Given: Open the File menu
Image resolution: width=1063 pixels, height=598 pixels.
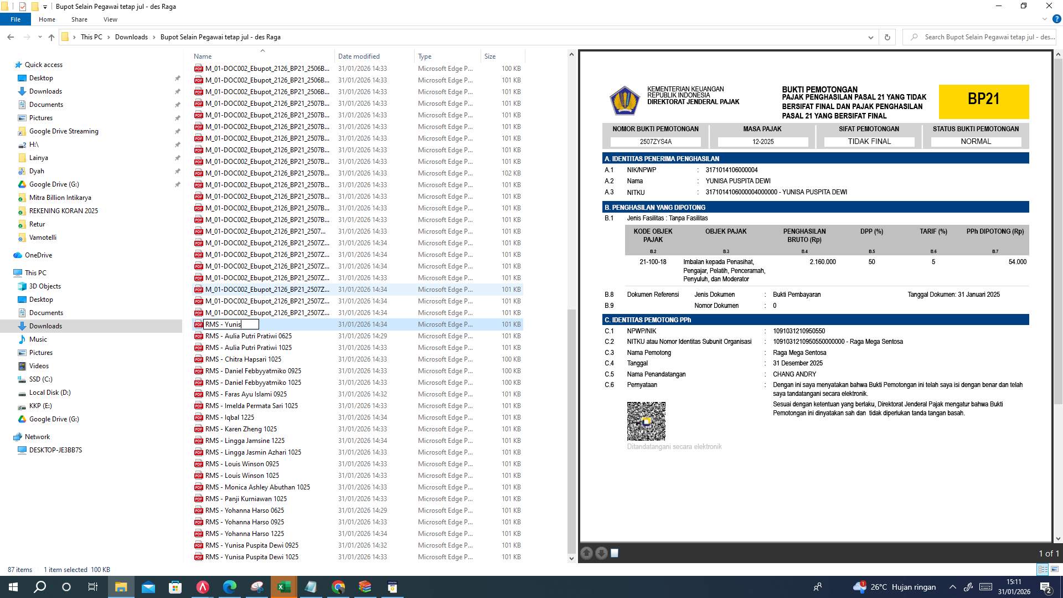Looking at the screenshot, I should click(x=16, y=19).
